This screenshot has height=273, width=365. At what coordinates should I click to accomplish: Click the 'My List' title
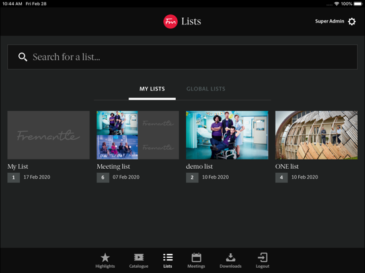(x=18, y=167)
